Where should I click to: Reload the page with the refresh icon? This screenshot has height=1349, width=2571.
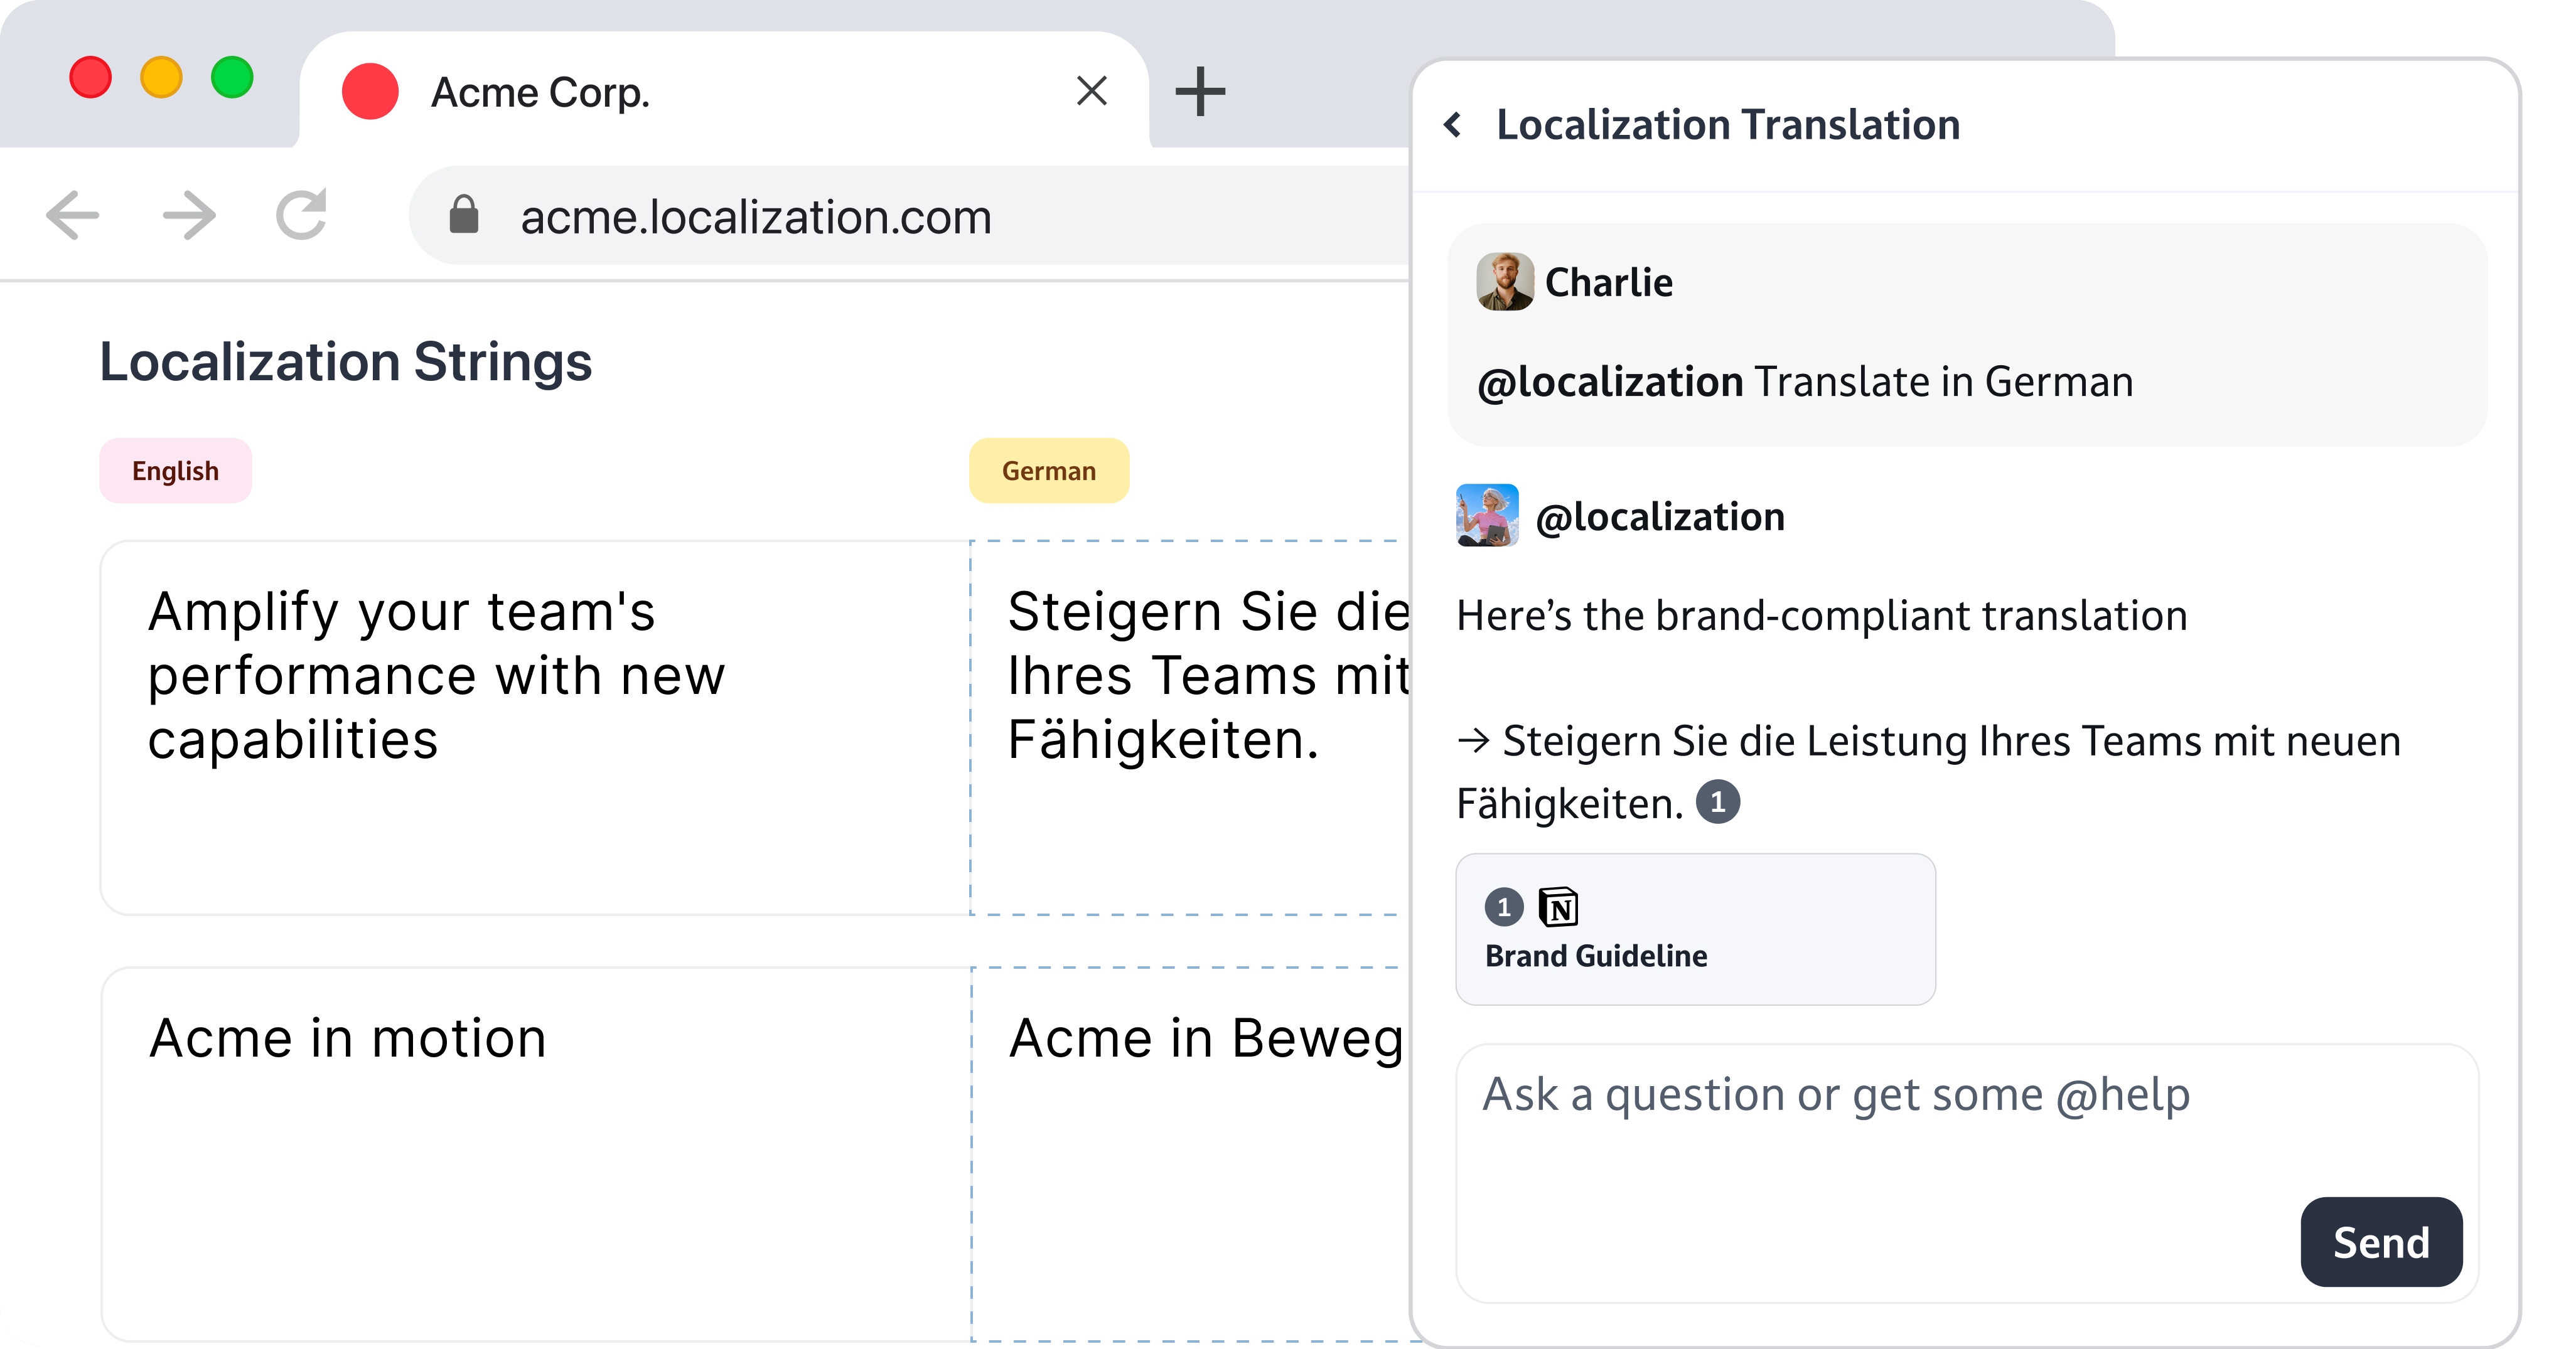pos(303,215)
